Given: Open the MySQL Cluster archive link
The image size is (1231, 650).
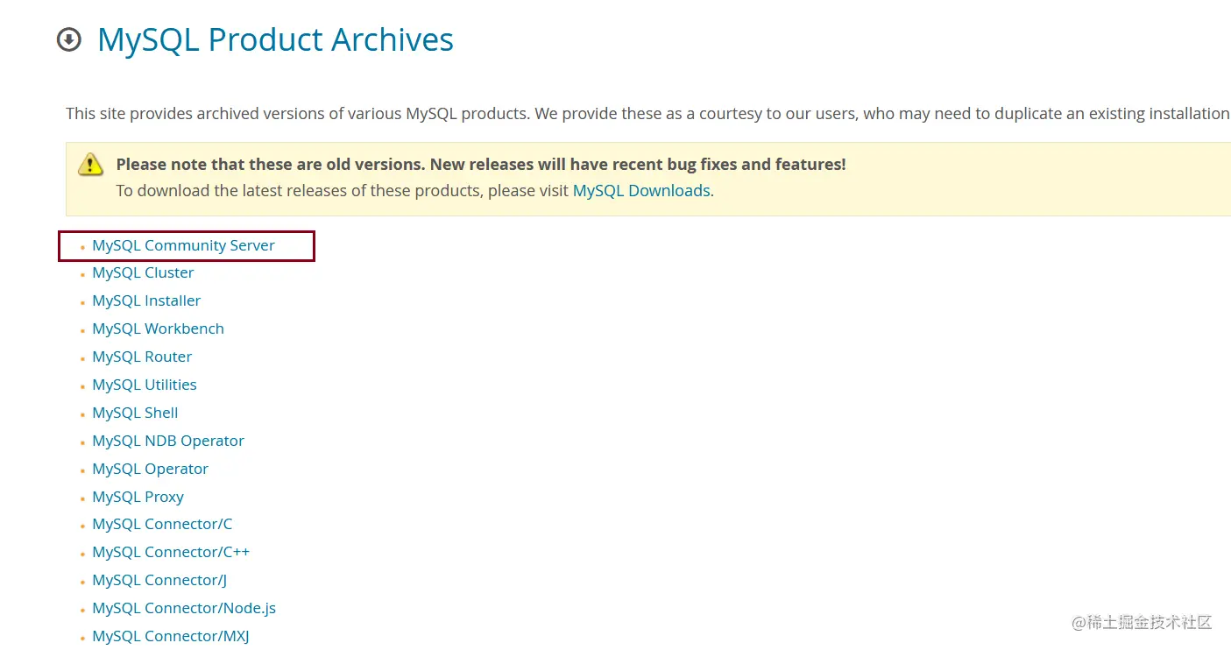Looking at the screenshot, I should [x=143, y=273].
